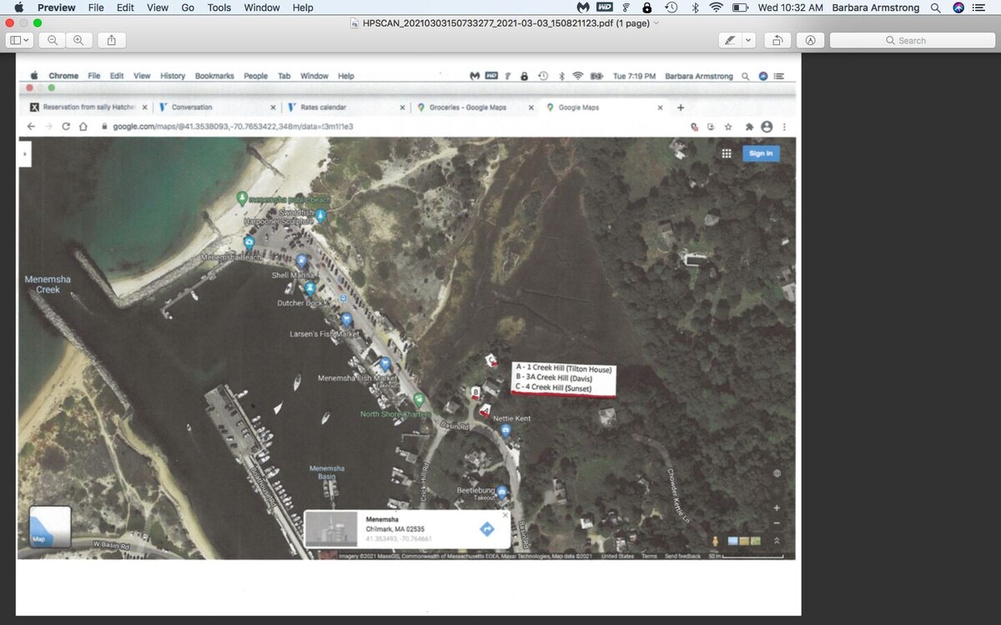Click the 'Menemsha Creek' map label

48,284
